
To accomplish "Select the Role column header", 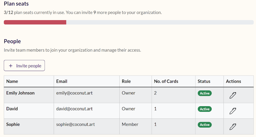I will pos(126,81).
